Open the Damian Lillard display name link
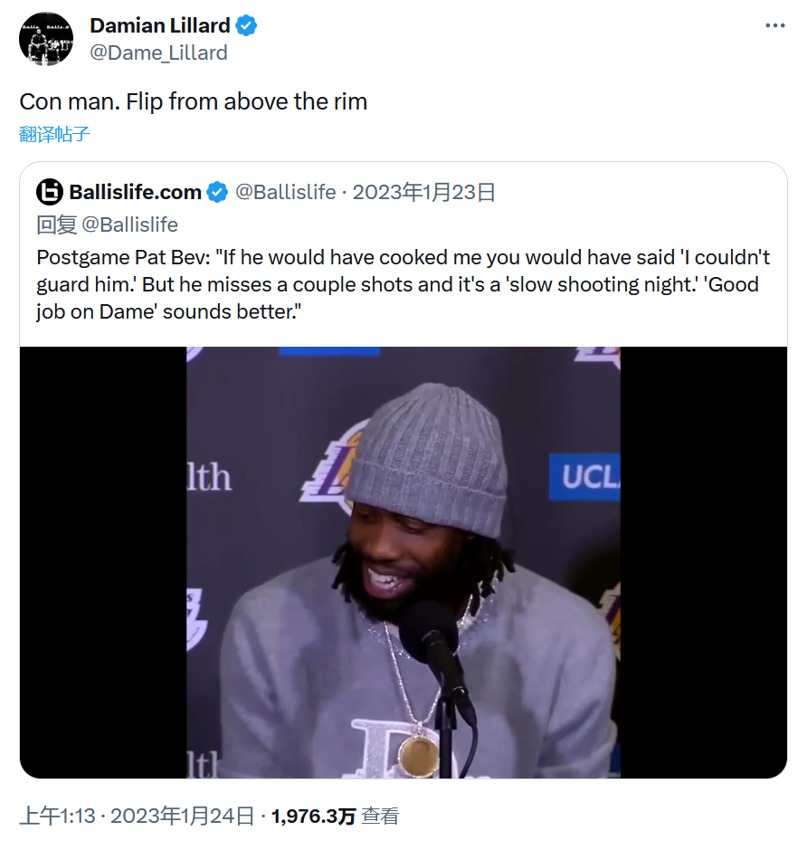 (160, 26)
